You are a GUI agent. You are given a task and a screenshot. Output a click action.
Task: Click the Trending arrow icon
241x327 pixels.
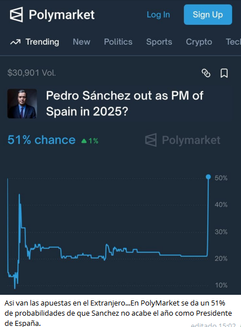15,42
